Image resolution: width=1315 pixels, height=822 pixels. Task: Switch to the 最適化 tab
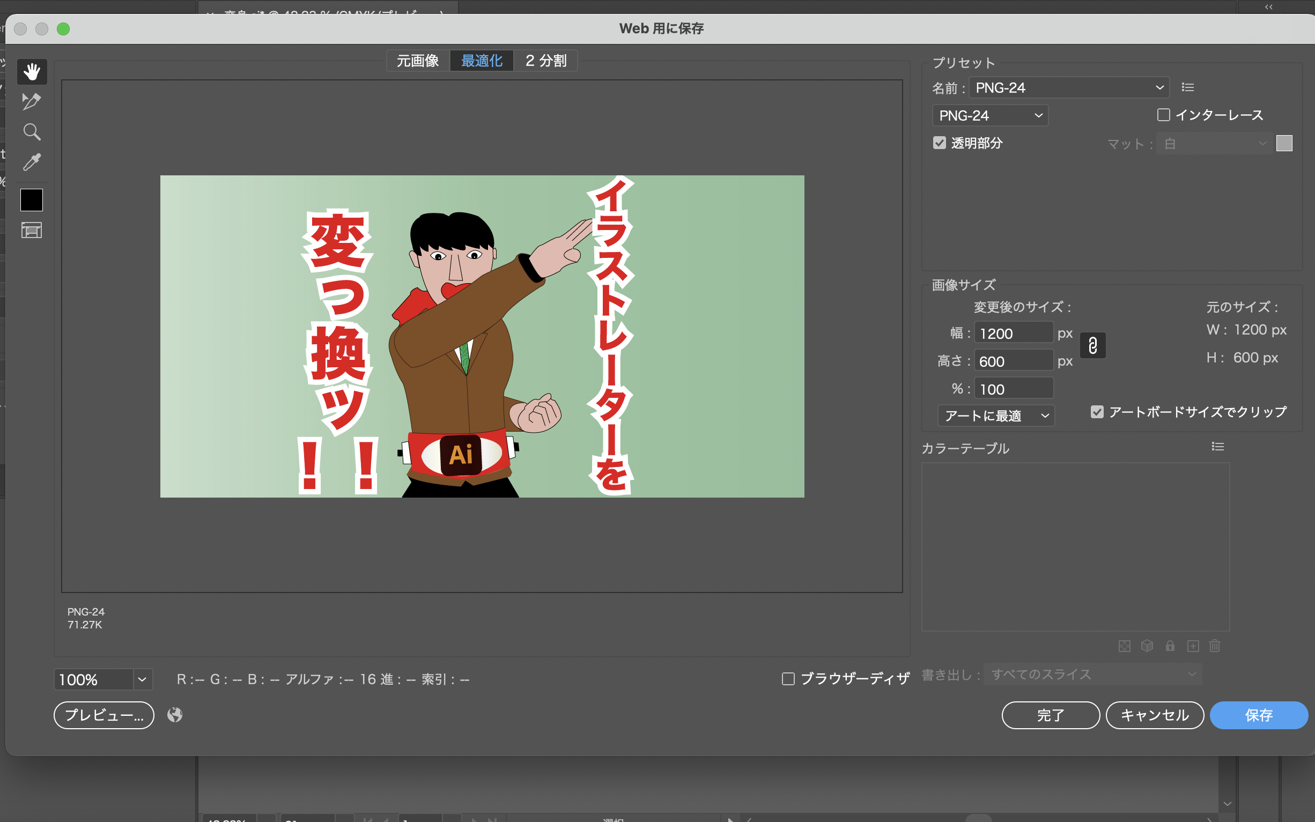pyautogui.click(x=482, y=61)
